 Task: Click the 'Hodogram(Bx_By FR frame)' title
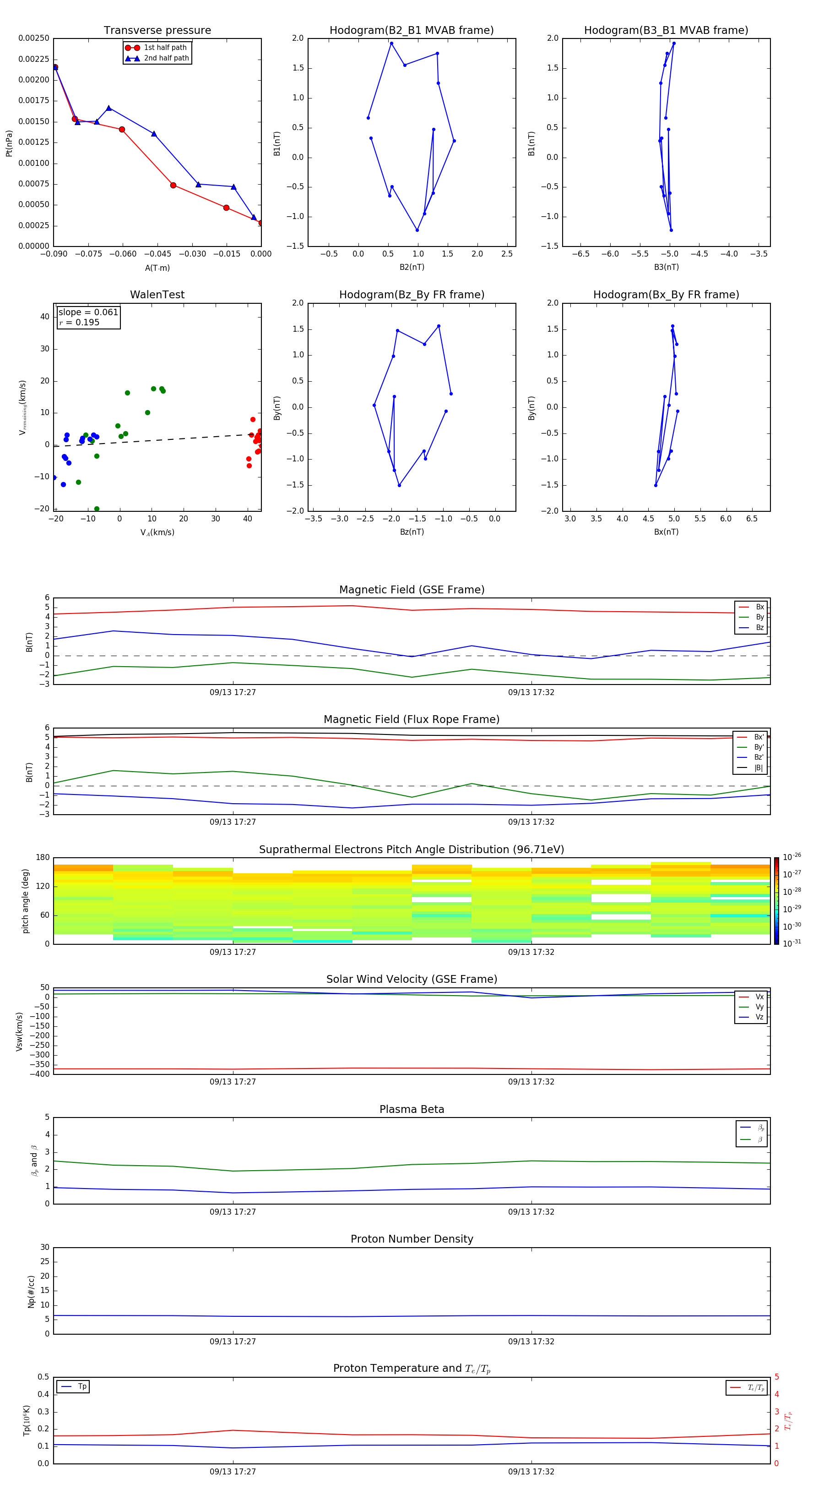click(666, 295)
